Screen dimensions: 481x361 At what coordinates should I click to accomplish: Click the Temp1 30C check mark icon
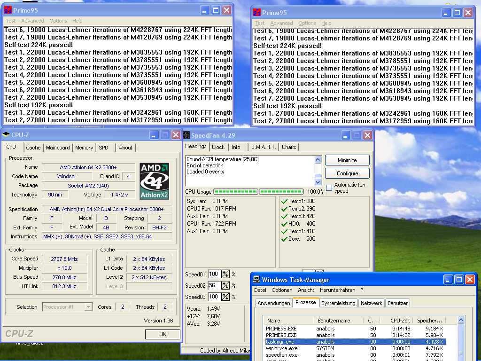click(x=284, y=201)
